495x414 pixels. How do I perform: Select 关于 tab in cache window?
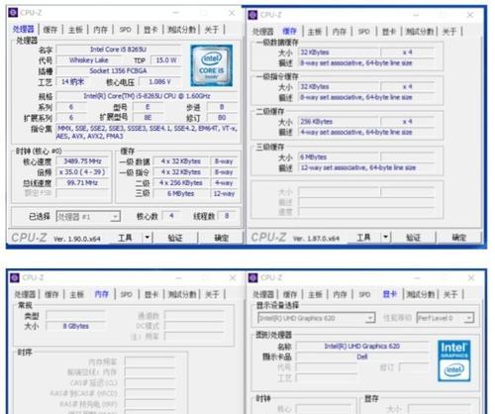coord(449,32)
